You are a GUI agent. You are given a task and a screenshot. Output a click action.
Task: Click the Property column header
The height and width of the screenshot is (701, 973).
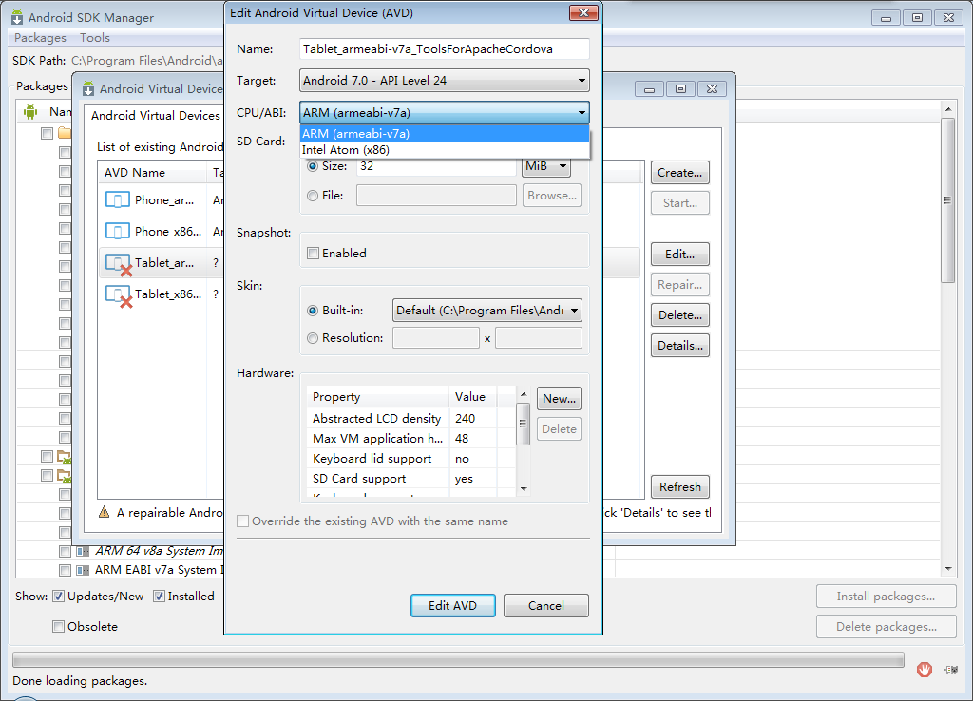click(x=378, y=397)
